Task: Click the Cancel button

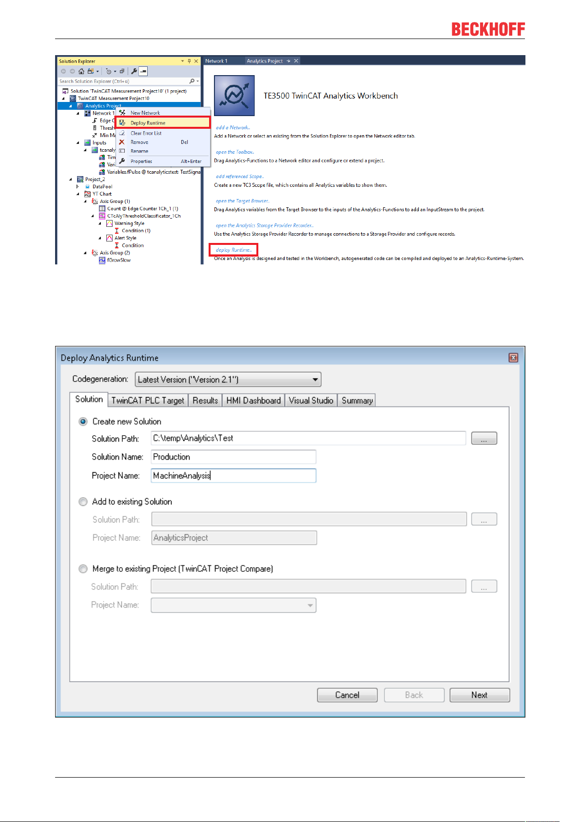Action: pos(347,695)
